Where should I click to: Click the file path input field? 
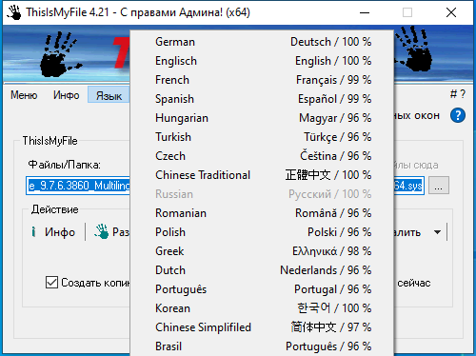coord(225,186)
